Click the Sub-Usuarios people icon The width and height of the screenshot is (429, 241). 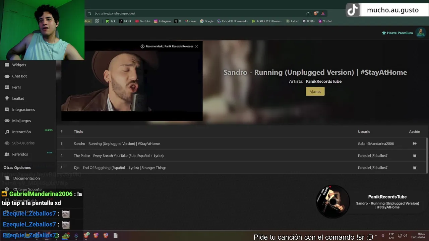pos(7,143)
